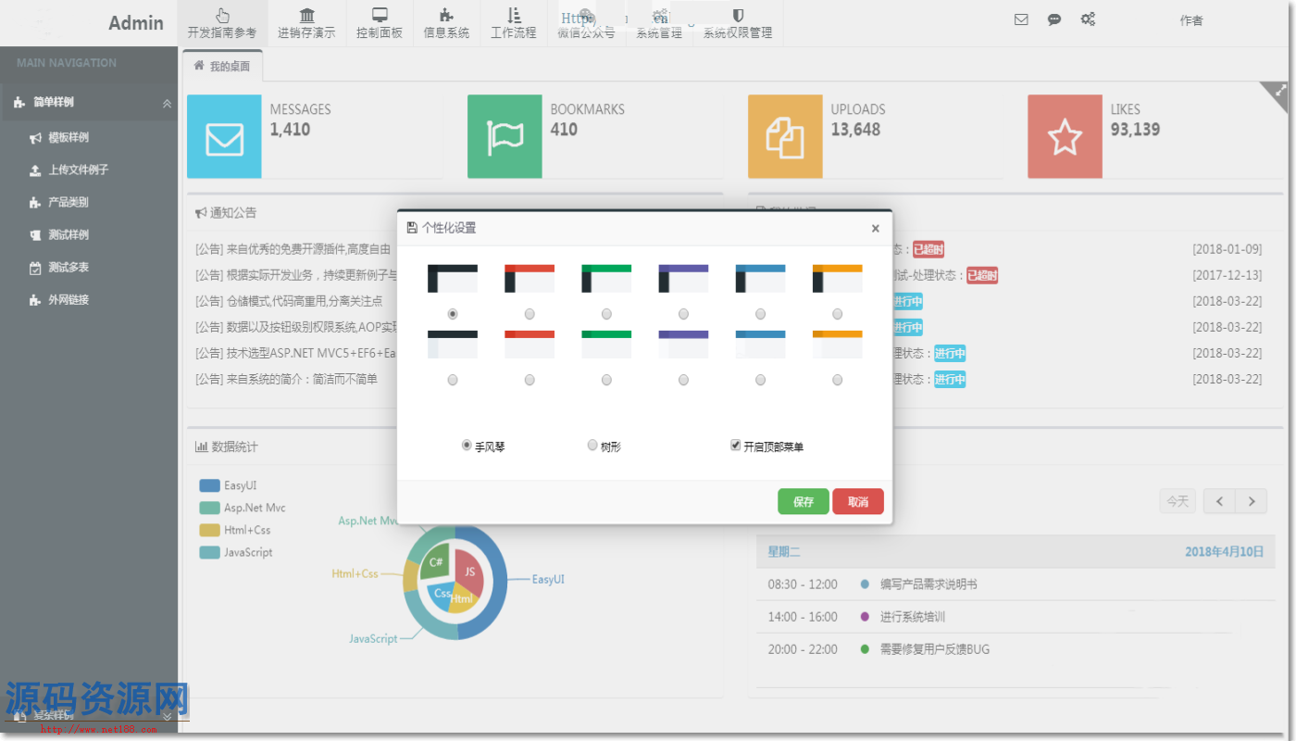The image size is (1296, 741).
Task: Open the chat bubble messages icon
Action: (1054, 19)
